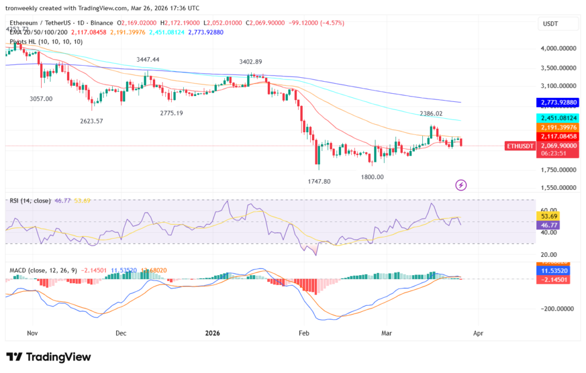Image resolution: width=586 pixels, height=373 pixels.
Task: Click the orange 2,191.39976 EMA price tag
Action: 557,128
